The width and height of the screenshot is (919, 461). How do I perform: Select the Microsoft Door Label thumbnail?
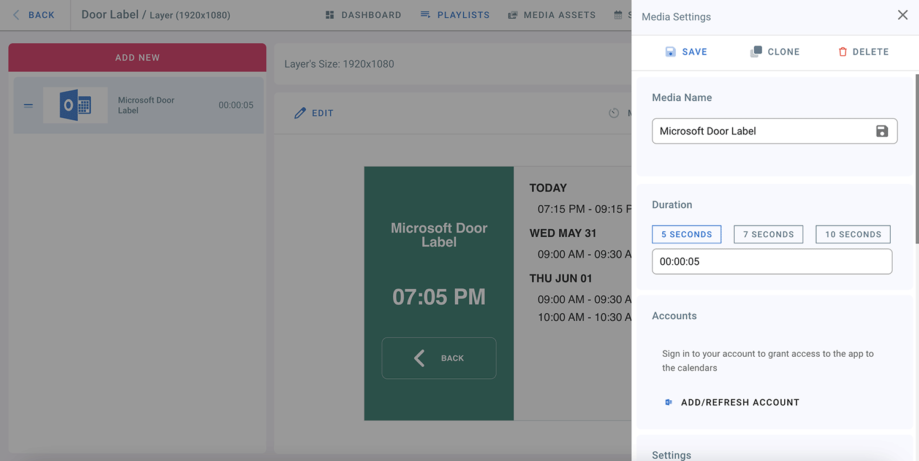(x=75, y=105)
